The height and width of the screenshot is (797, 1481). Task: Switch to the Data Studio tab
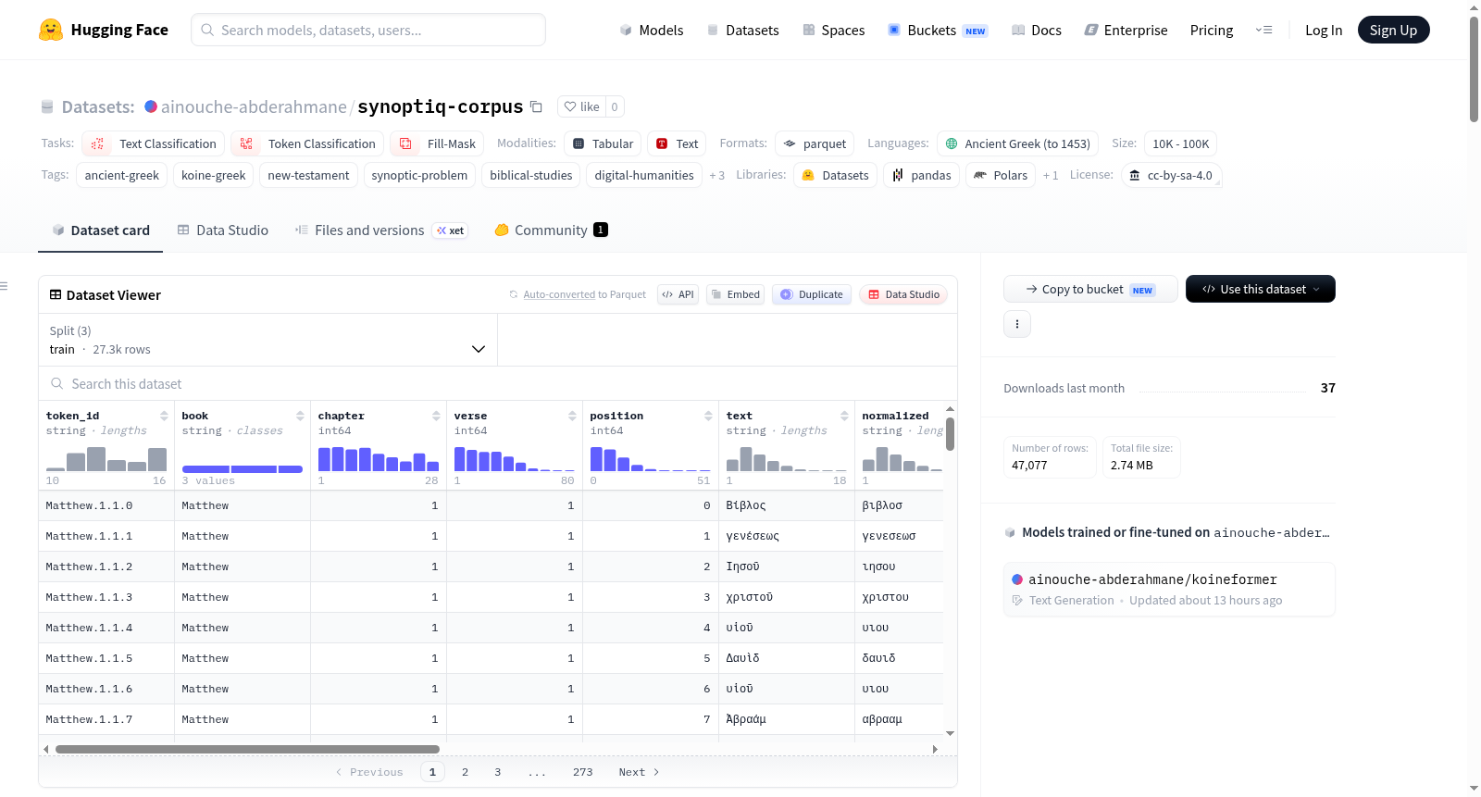coord(223,230)
